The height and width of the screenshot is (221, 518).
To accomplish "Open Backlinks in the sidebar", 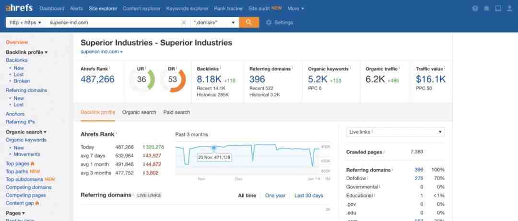I will (x=16, y=60).
